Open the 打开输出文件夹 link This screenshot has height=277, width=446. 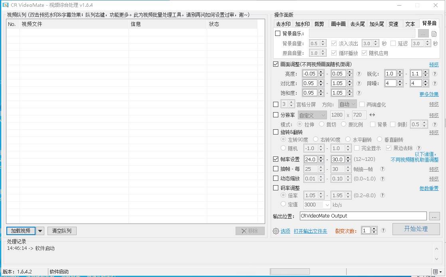pos(310,231)
